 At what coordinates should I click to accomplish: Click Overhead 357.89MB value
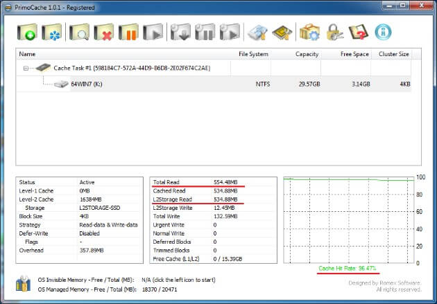click(92, 250)
